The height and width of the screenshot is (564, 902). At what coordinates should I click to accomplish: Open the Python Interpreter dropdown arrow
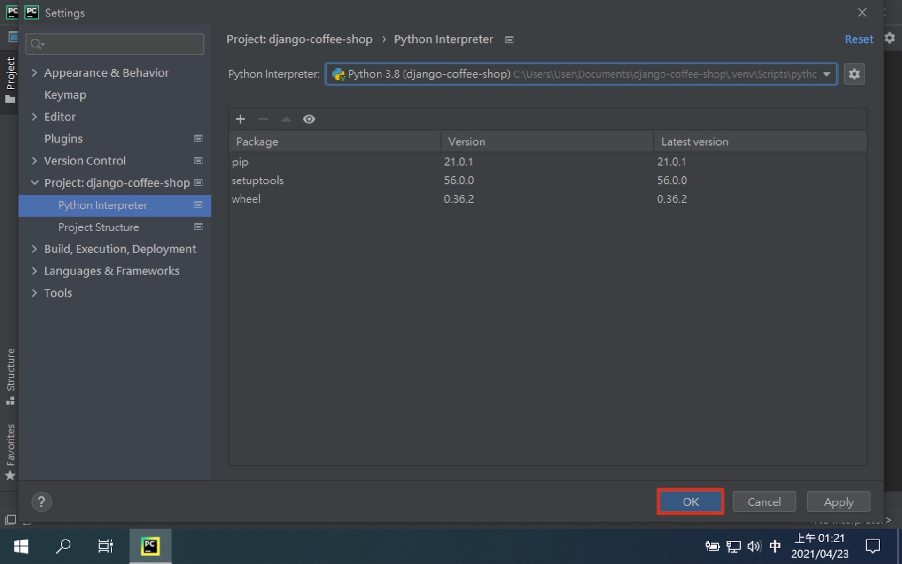tap(826, 74)
